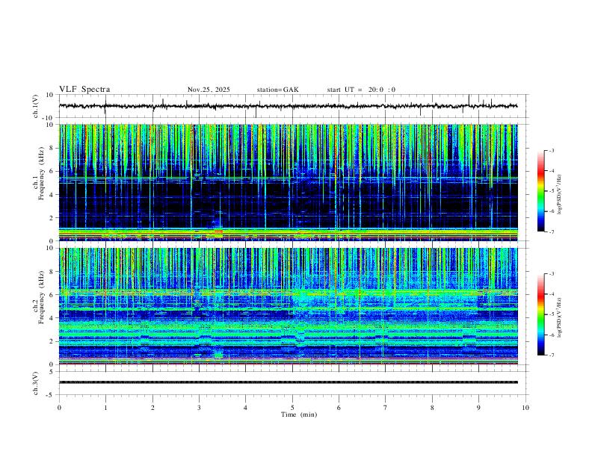
Task: Click the upper color bar's "-5" label
Action: click(551, 191)
